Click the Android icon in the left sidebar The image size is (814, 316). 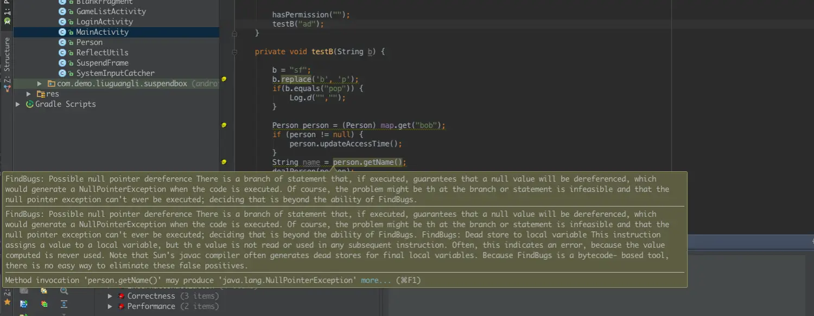click(x=7, y=21)
